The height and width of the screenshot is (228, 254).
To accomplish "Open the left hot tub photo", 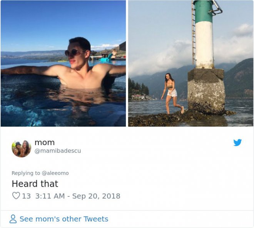I will pos(63,63).
